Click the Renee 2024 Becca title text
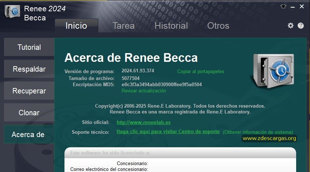 click(x=45, y=13)
